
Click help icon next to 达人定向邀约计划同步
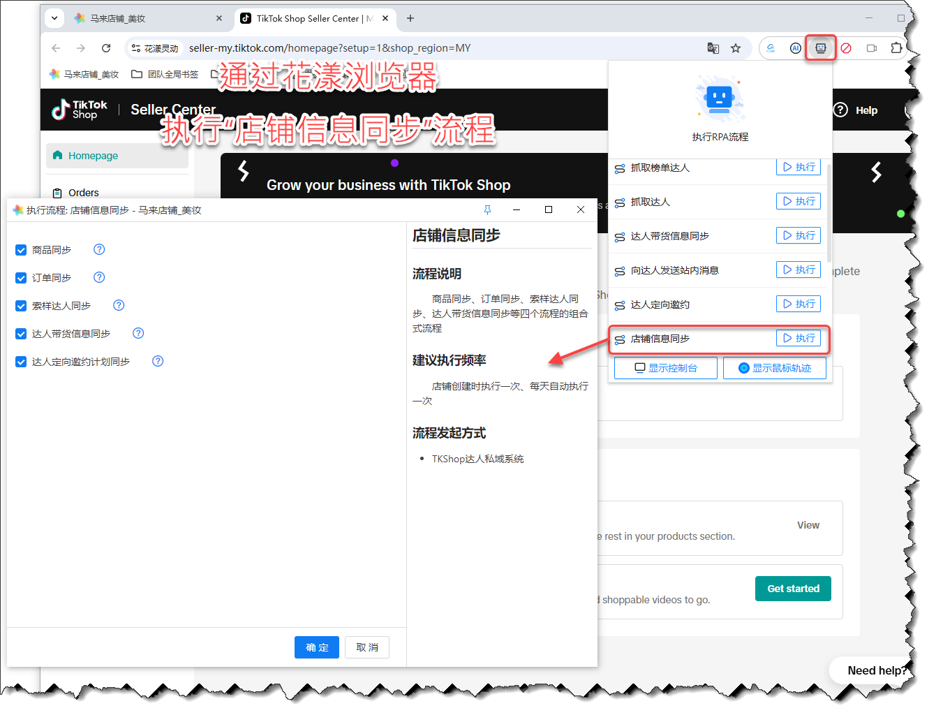[158, 361]
